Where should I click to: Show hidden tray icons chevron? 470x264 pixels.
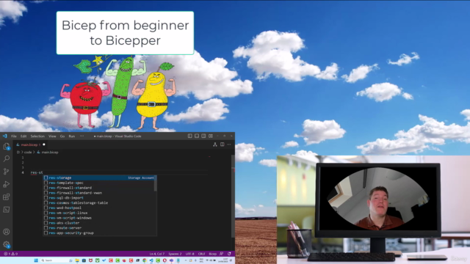click(186, 260)
